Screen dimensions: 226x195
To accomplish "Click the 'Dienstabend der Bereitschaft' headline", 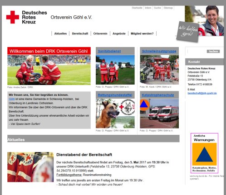I will 84,155.
